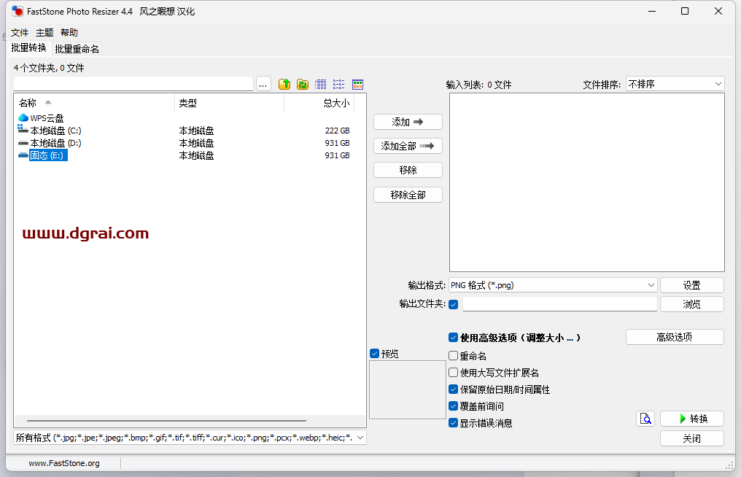Click 浏览 to choose output folder
Screen dimensions: 741x477
coord(692,304)
